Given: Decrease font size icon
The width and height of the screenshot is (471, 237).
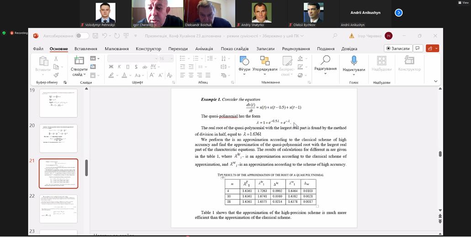Looking at the screenshot, I should [161, 75].
